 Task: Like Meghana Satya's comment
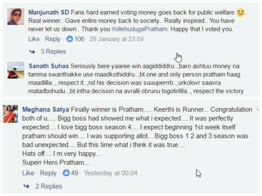pos(28,173)
